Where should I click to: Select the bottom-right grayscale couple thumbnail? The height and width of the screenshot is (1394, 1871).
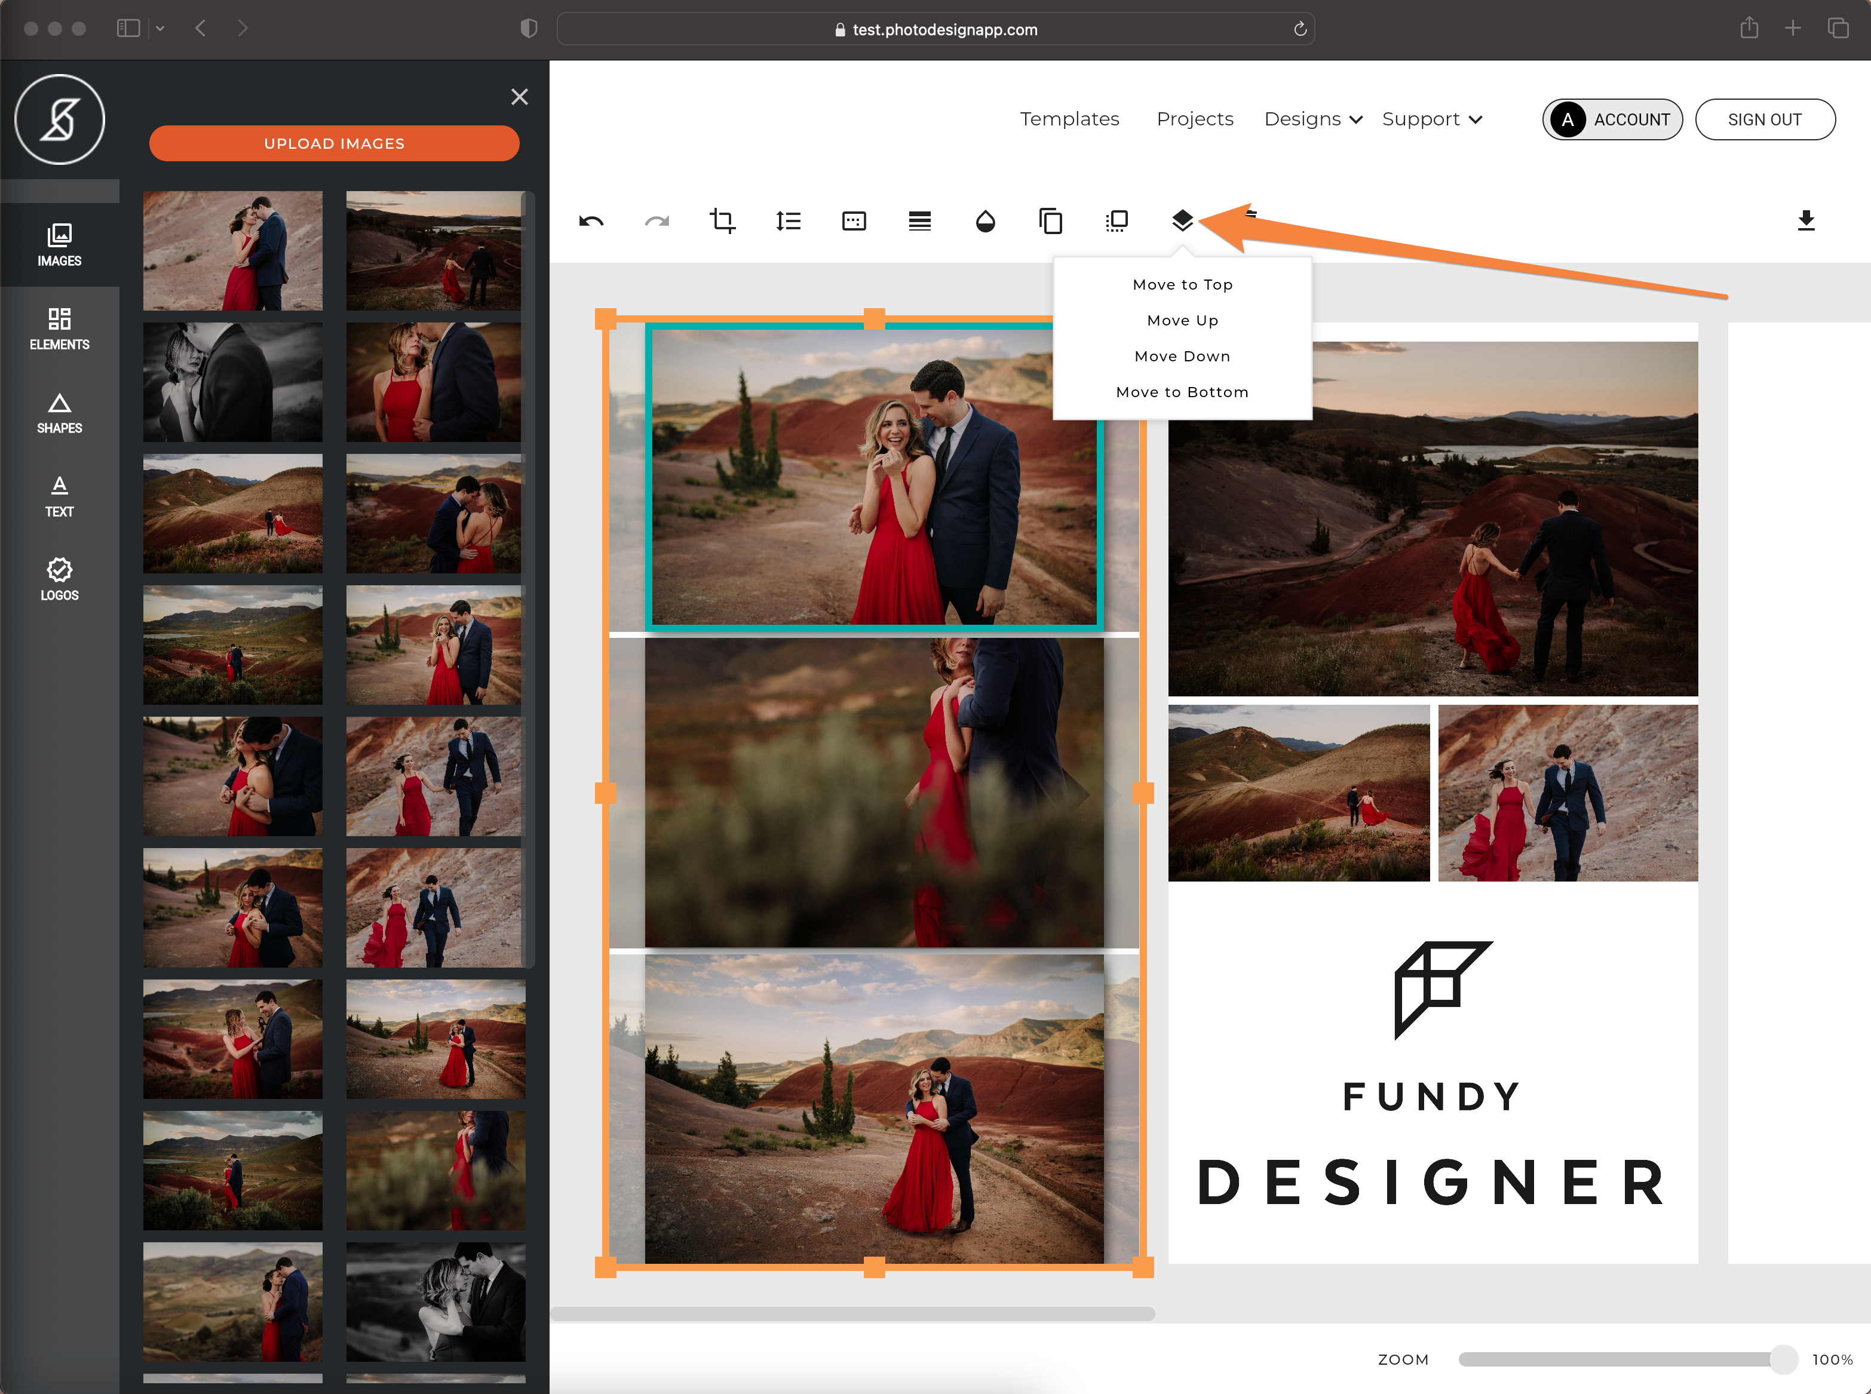435,1301
